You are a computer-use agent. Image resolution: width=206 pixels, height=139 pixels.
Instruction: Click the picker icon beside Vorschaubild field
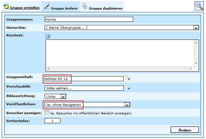point(127,87)
